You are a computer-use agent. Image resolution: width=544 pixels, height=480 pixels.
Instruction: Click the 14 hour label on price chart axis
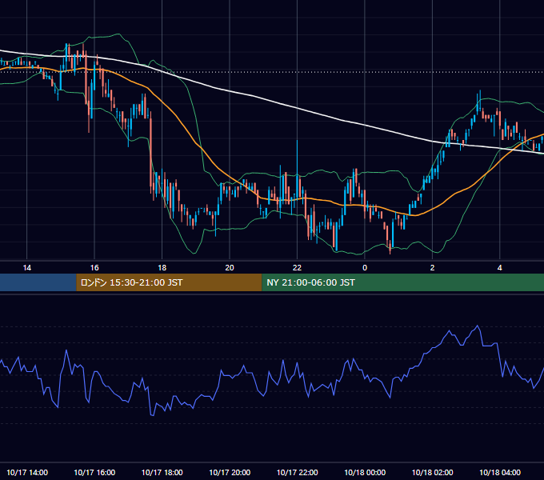click(26, 268)
